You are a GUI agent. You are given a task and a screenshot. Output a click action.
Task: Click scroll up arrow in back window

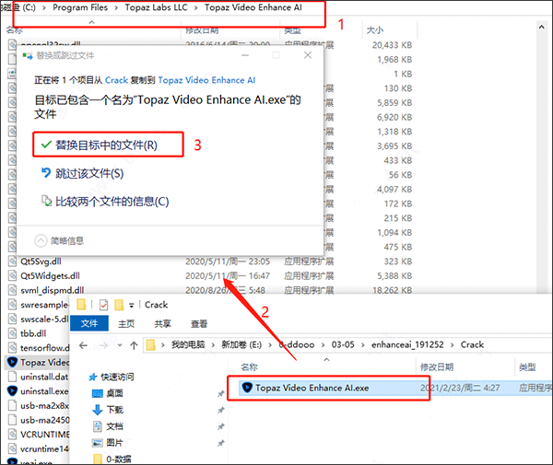coord(541,27)
